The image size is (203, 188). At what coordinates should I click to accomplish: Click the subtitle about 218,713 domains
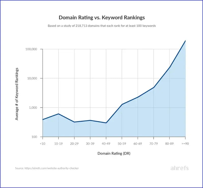point(102,26)
